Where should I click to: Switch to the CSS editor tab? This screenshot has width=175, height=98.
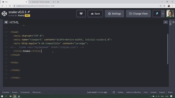pyautogui.click(x=170, y=23)
